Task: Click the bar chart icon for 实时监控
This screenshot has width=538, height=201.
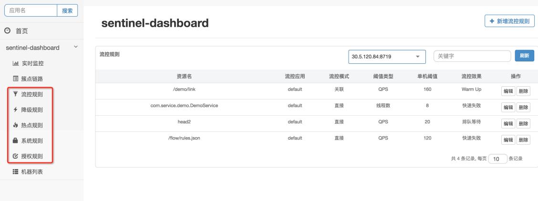Action: 15,63
